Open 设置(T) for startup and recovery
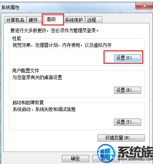 127,122
